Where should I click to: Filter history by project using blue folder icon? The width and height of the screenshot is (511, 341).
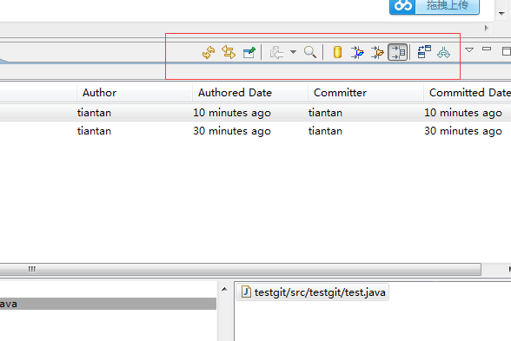[357, 52]
